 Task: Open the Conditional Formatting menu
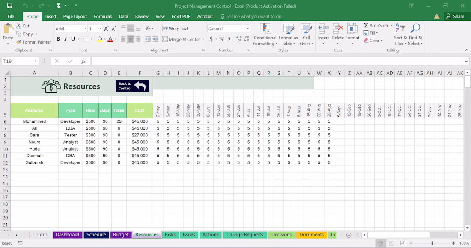point(265,35)
